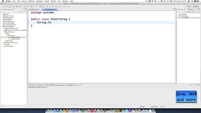Click the New file toolbar icon

[x=2, y=6]
